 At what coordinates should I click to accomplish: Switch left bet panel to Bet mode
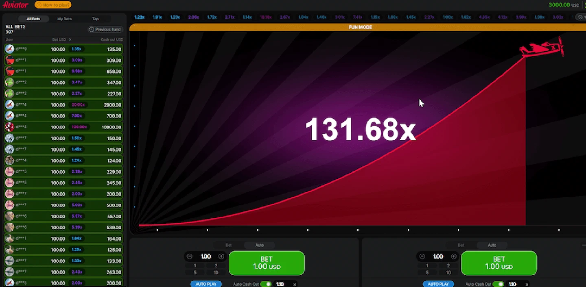pyautogui.click(x=229, y=245)
